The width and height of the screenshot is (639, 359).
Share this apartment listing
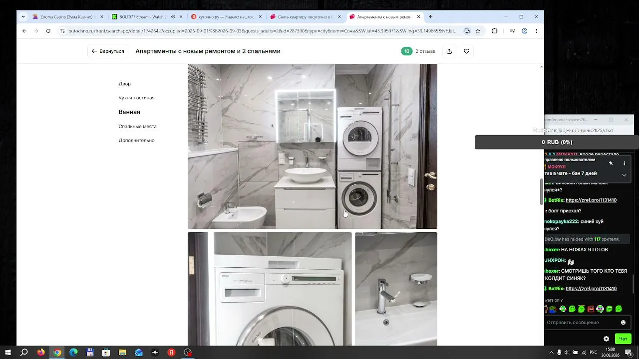click(x=449, y=51)
